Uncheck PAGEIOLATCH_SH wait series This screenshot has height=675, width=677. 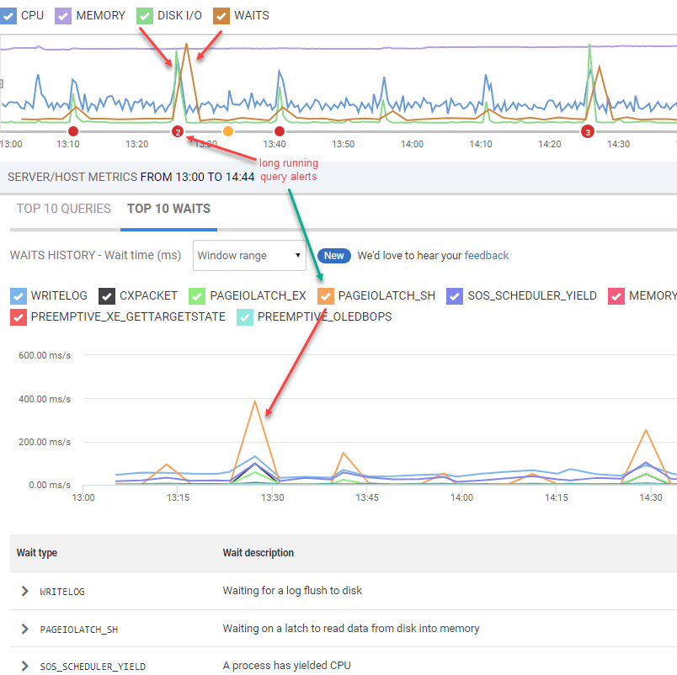click(x=326, y=296)
